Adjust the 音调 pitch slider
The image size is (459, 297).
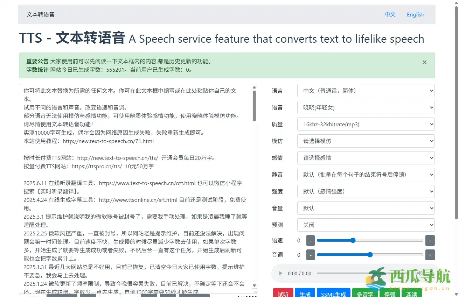pyautogui.click(x=370, y=255)
